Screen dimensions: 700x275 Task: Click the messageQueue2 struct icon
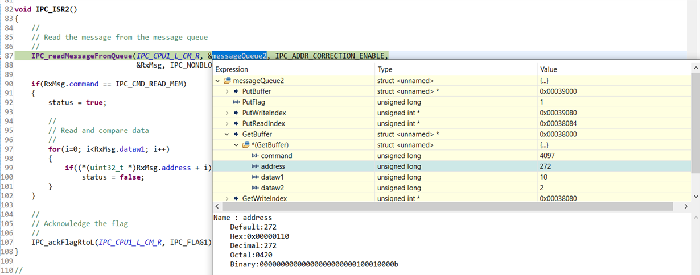(x=227, y=81)
